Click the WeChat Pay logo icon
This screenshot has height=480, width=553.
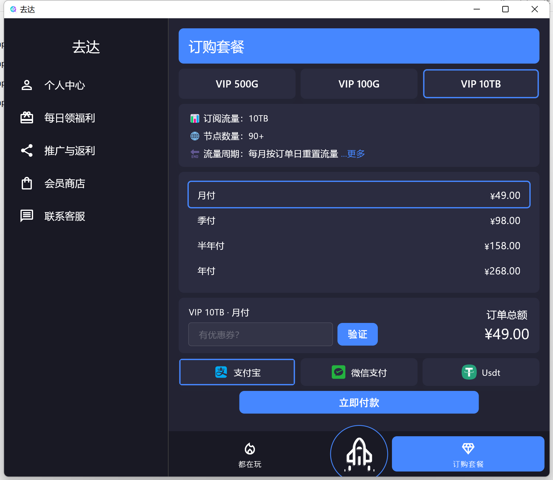(x=339, y=372)
